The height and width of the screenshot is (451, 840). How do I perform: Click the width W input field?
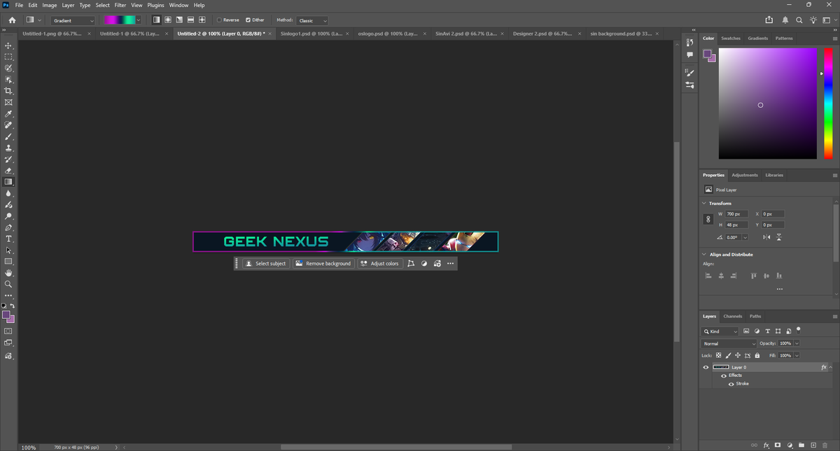point(736,214)
